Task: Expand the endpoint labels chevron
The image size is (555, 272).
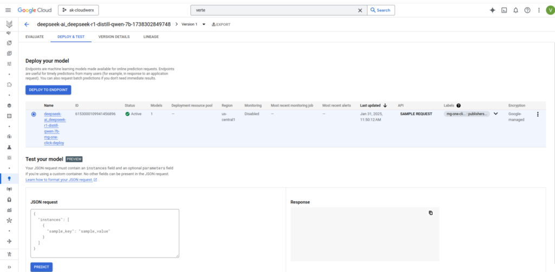Action: pos(495,114)
